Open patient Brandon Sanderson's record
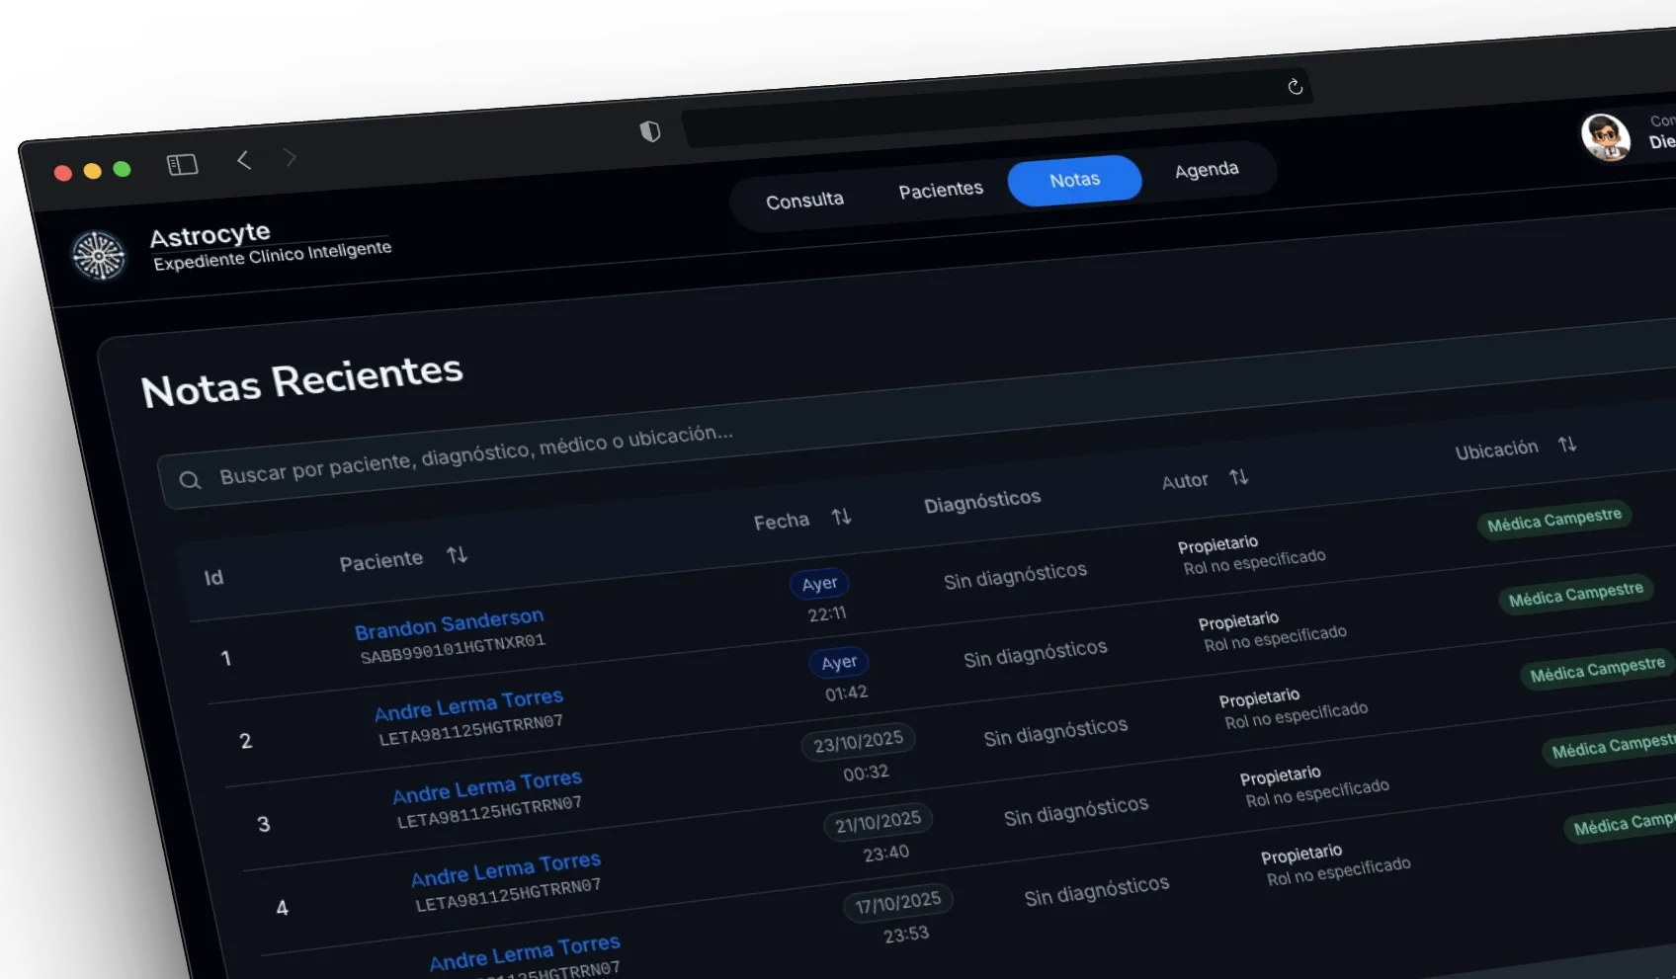 (449, 623)
